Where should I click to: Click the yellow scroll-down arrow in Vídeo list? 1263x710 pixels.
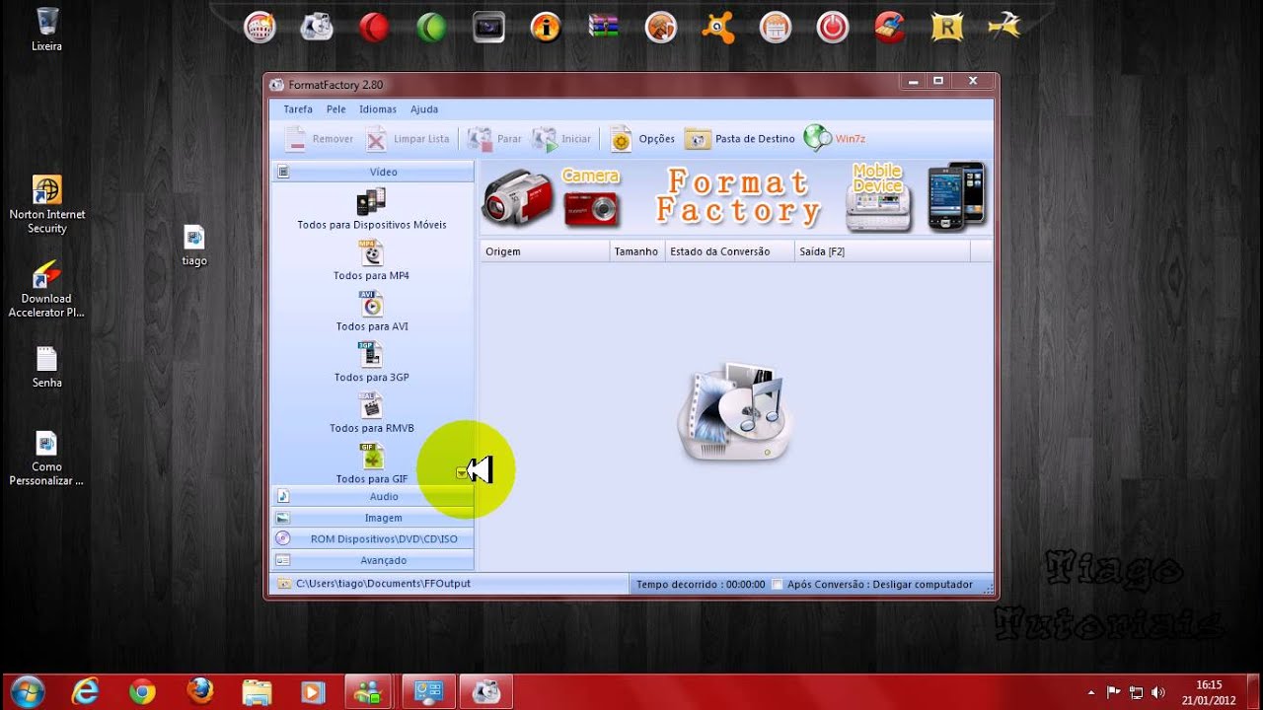point(462,473)
